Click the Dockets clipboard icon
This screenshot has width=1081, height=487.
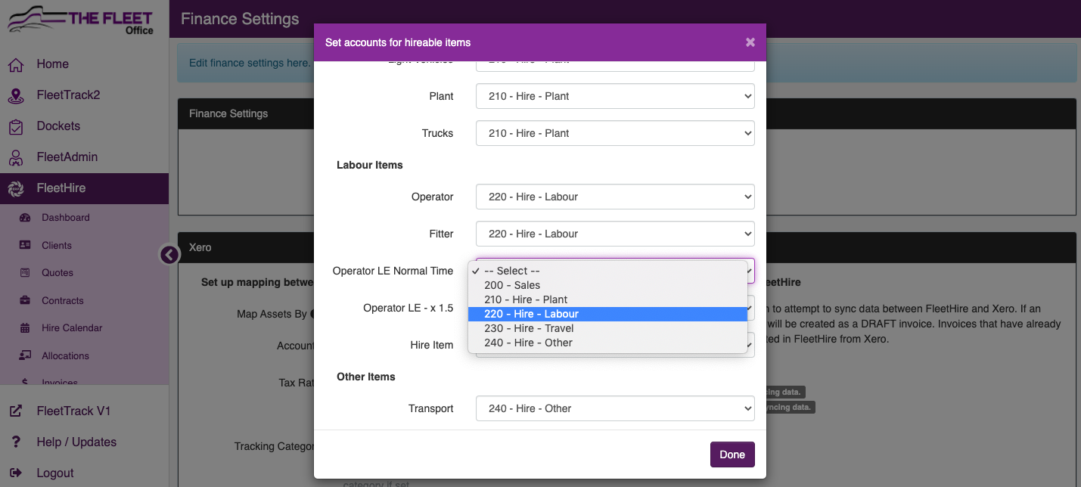[x=16, y=127]
